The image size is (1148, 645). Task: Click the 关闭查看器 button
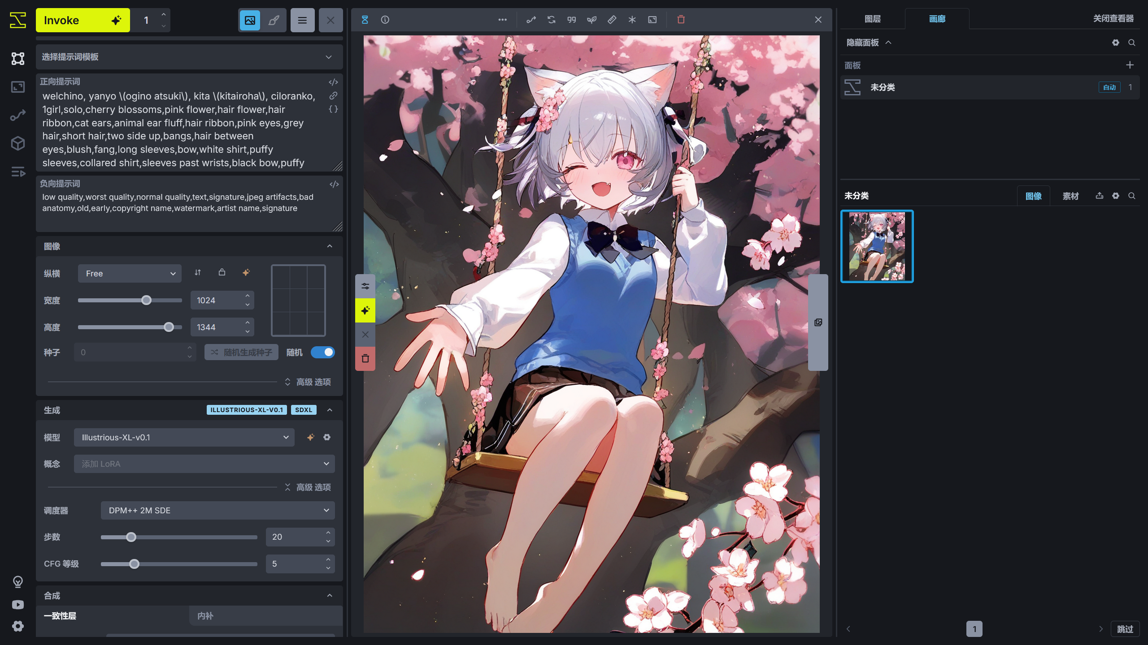1113,19
